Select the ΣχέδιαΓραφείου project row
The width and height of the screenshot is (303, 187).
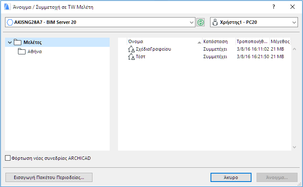coord(204,49)
